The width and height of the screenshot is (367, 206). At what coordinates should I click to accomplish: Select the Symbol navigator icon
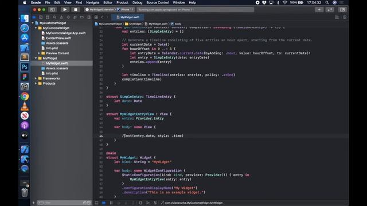click(48, 17)
